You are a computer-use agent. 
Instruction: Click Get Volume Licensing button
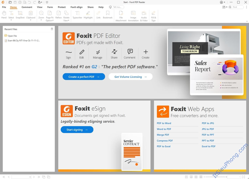pos(130,77)
